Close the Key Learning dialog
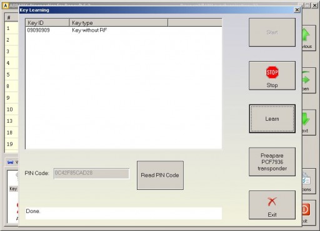Screen dimensions: 320x231 (297, 10)
